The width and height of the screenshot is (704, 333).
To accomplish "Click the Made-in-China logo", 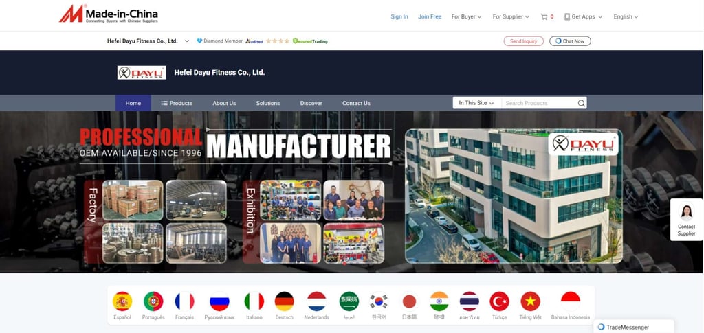I will click(109, 14).
